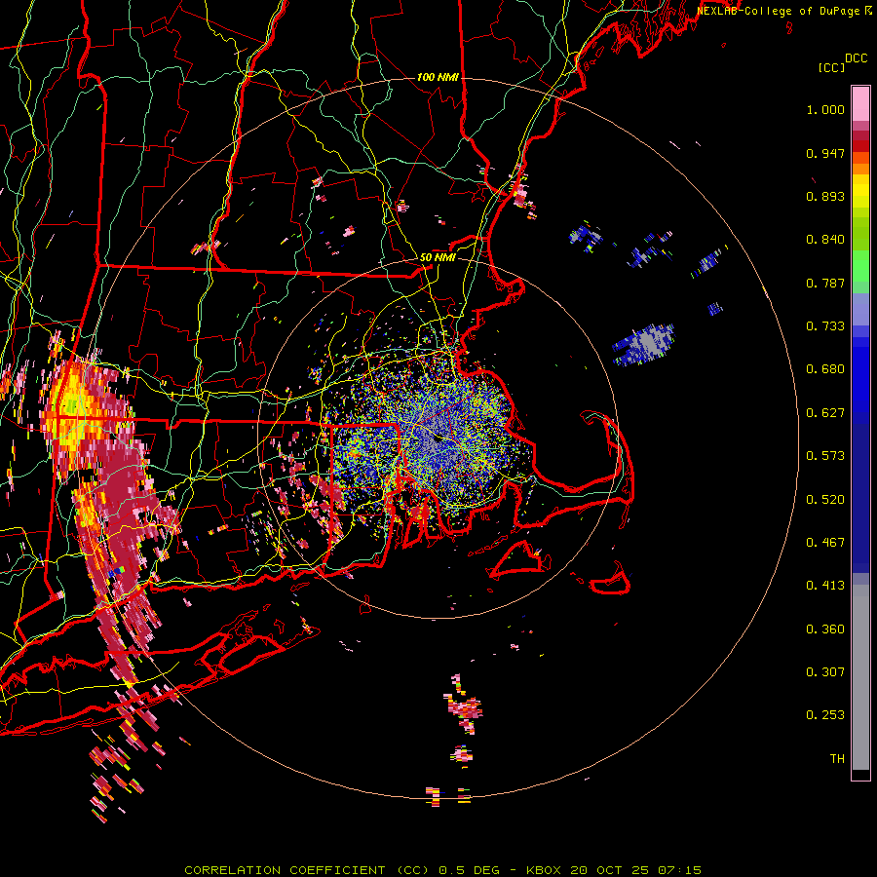The width and height of the screenshot is (877, 877).
Task: Click the 0.840 scale value
Action: (825, 240)
